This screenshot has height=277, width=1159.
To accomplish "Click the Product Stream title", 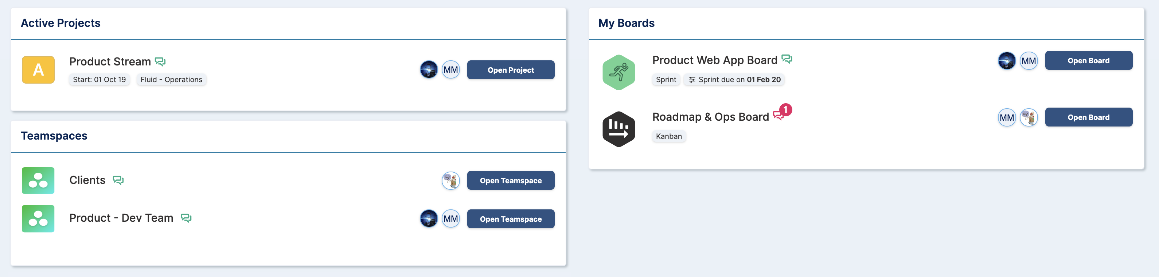I will 110,61.
